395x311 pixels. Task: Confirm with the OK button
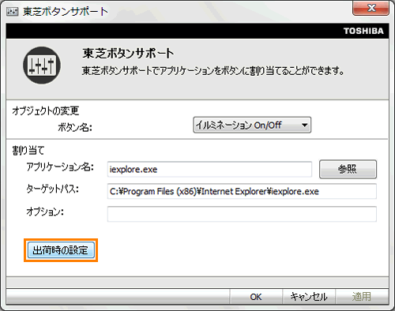(256, 297)
